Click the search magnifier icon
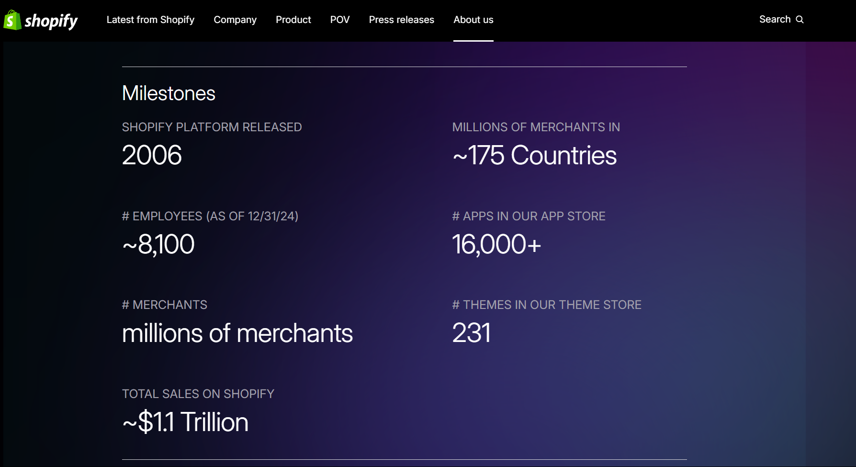Viewport: 856px width, 467px height. pyautogui.click(x=800, y=20)
